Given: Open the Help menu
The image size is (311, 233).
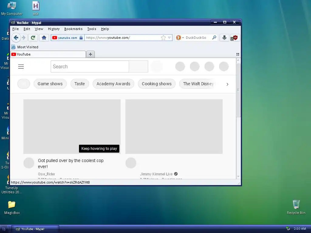Looking at the screenshot, I should pyautogui.click(x=105, y=29).
